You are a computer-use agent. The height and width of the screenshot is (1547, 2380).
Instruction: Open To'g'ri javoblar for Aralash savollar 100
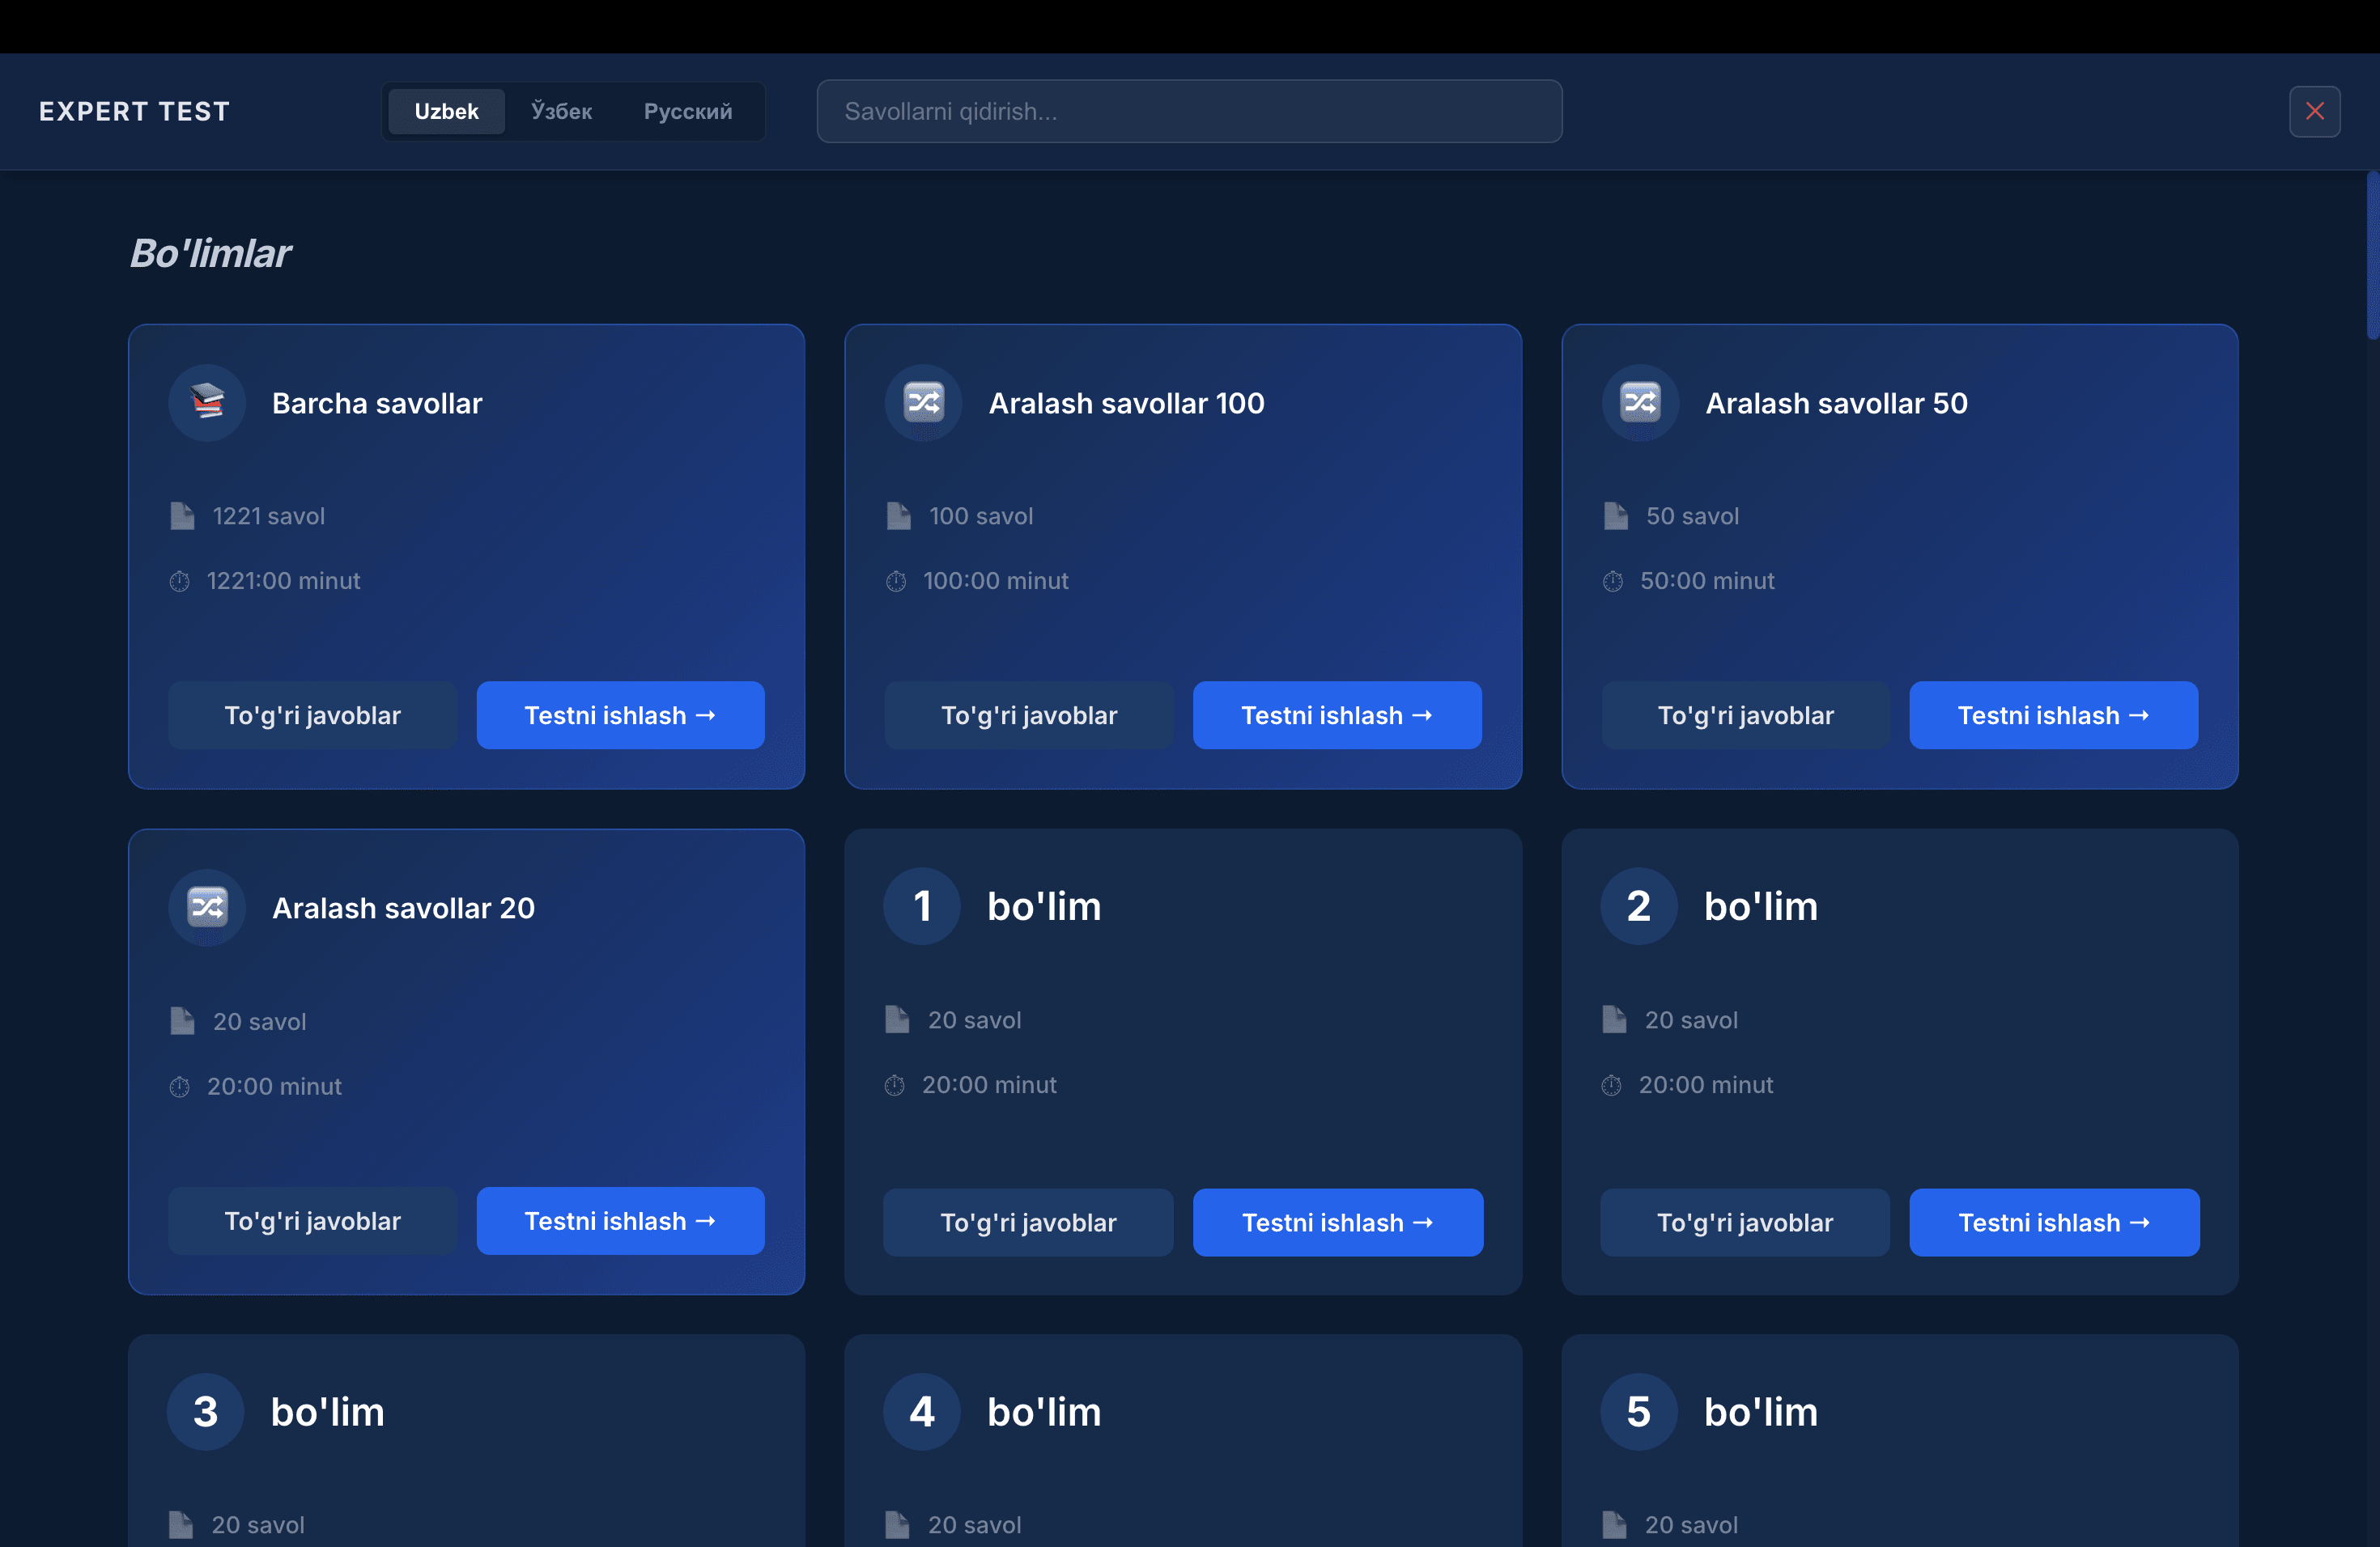point(1029,715)
